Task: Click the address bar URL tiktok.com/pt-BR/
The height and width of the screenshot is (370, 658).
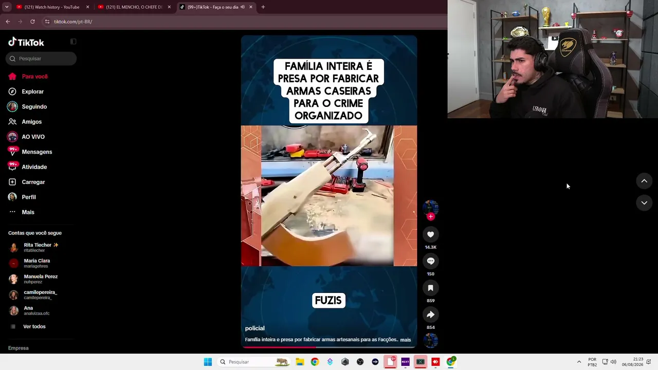Action: (73, 22)
